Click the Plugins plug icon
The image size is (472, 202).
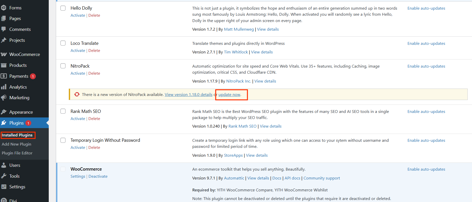[x=4, y=123]
